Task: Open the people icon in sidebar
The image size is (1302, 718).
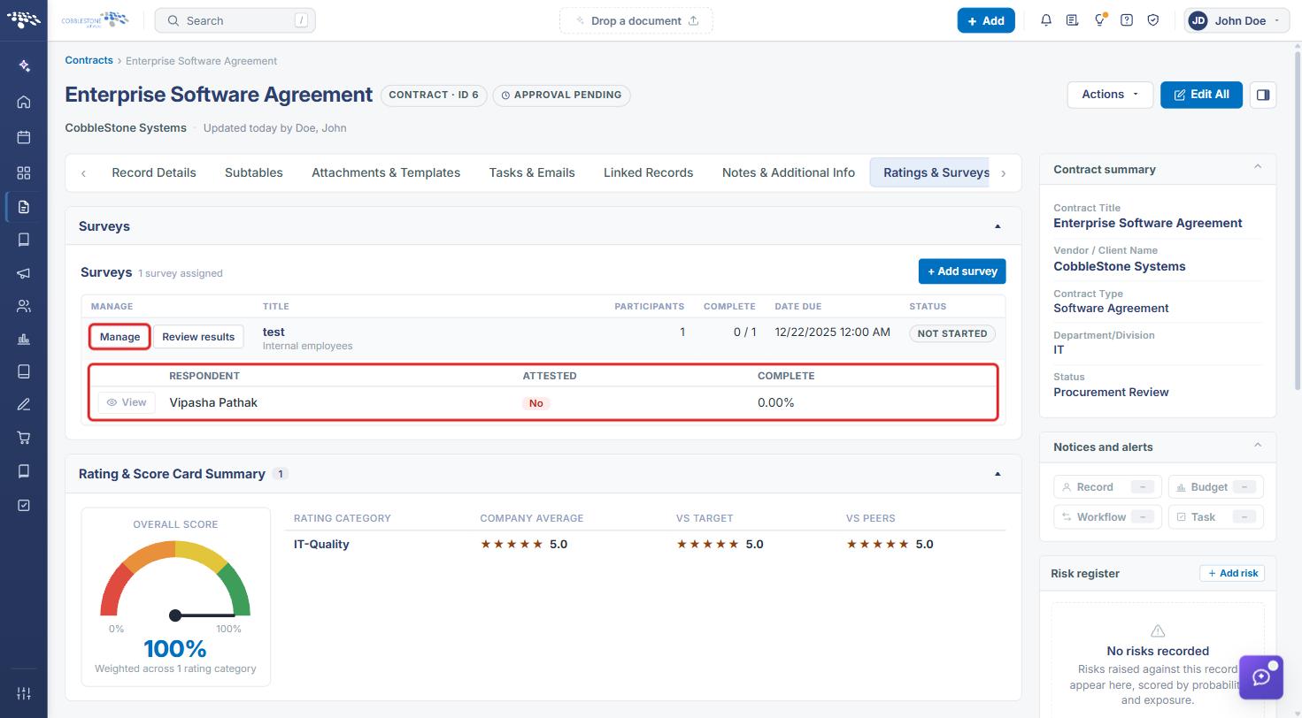Action: point(24,306)
